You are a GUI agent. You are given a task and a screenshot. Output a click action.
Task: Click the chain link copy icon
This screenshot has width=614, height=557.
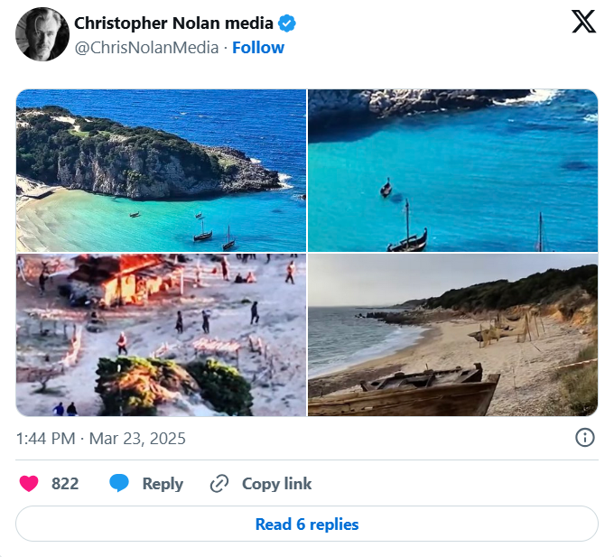coord(219,483)
